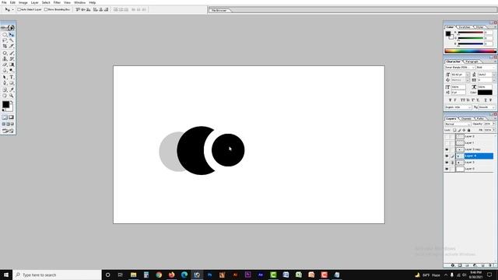Image resolution: width=498 pixels, height=280 pixels.
Task: Select the Horizontal Type tool
Action: [x=12, y=77]
